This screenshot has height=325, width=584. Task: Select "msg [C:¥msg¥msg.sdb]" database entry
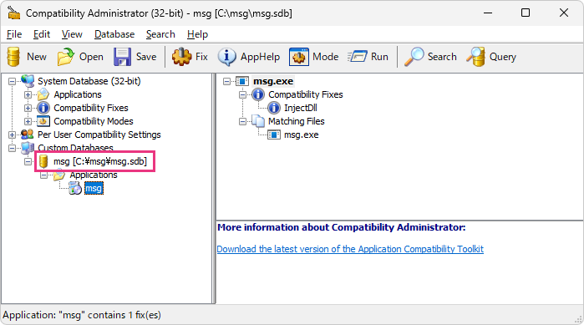pyautogui.click(x=100, y=161)
